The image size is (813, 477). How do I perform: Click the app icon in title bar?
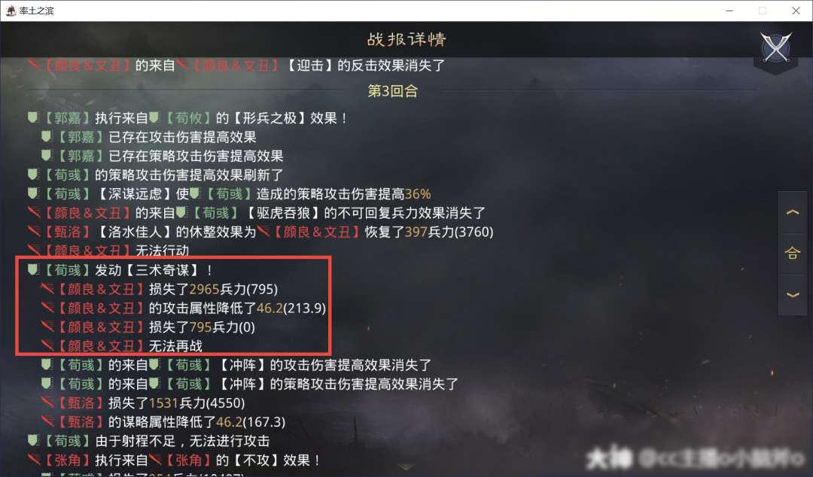(x=11, y=11)
